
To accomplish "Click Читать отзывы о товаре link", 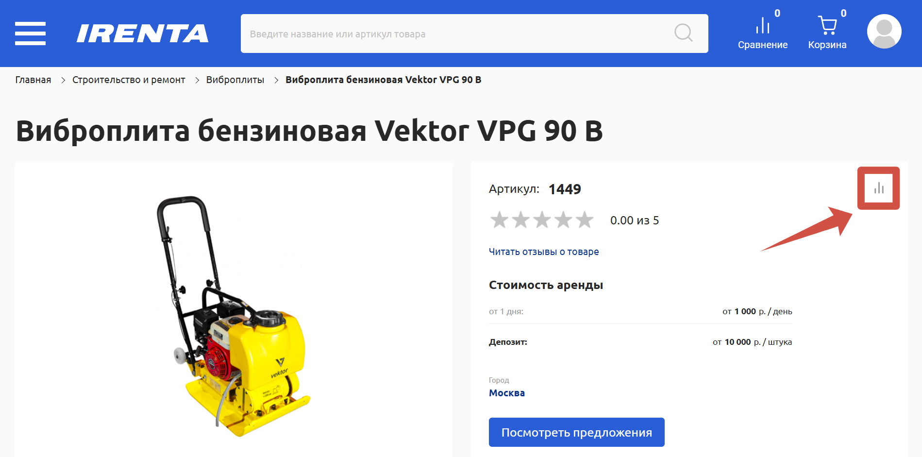I will point(544,252).
